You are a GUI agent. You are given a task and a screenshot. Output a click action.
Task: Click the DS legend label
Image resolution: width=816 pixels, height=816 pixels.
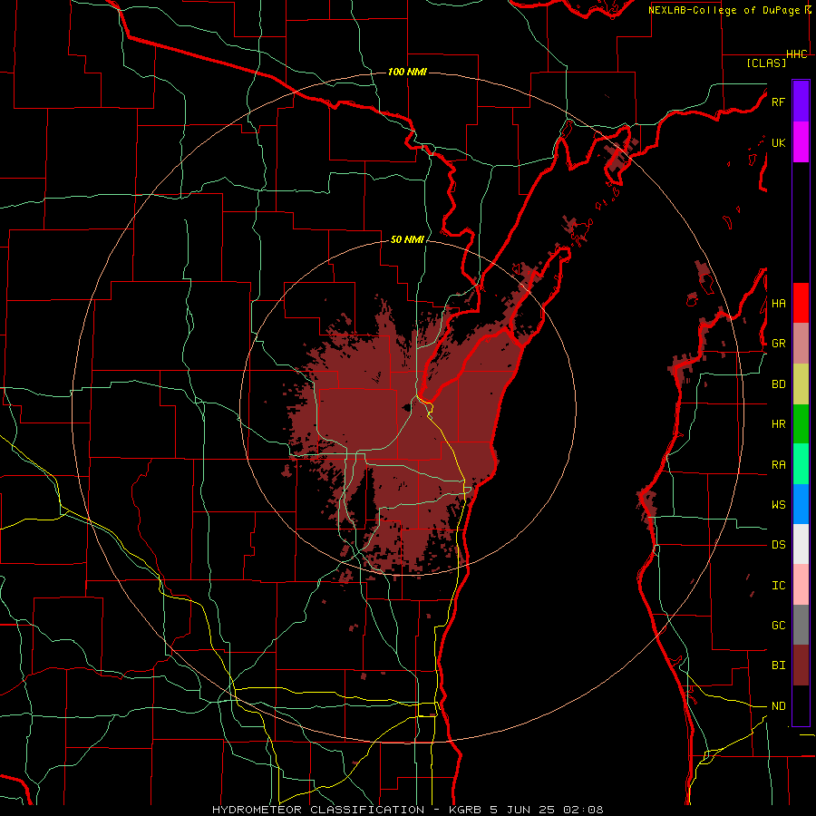click(778, 545)
